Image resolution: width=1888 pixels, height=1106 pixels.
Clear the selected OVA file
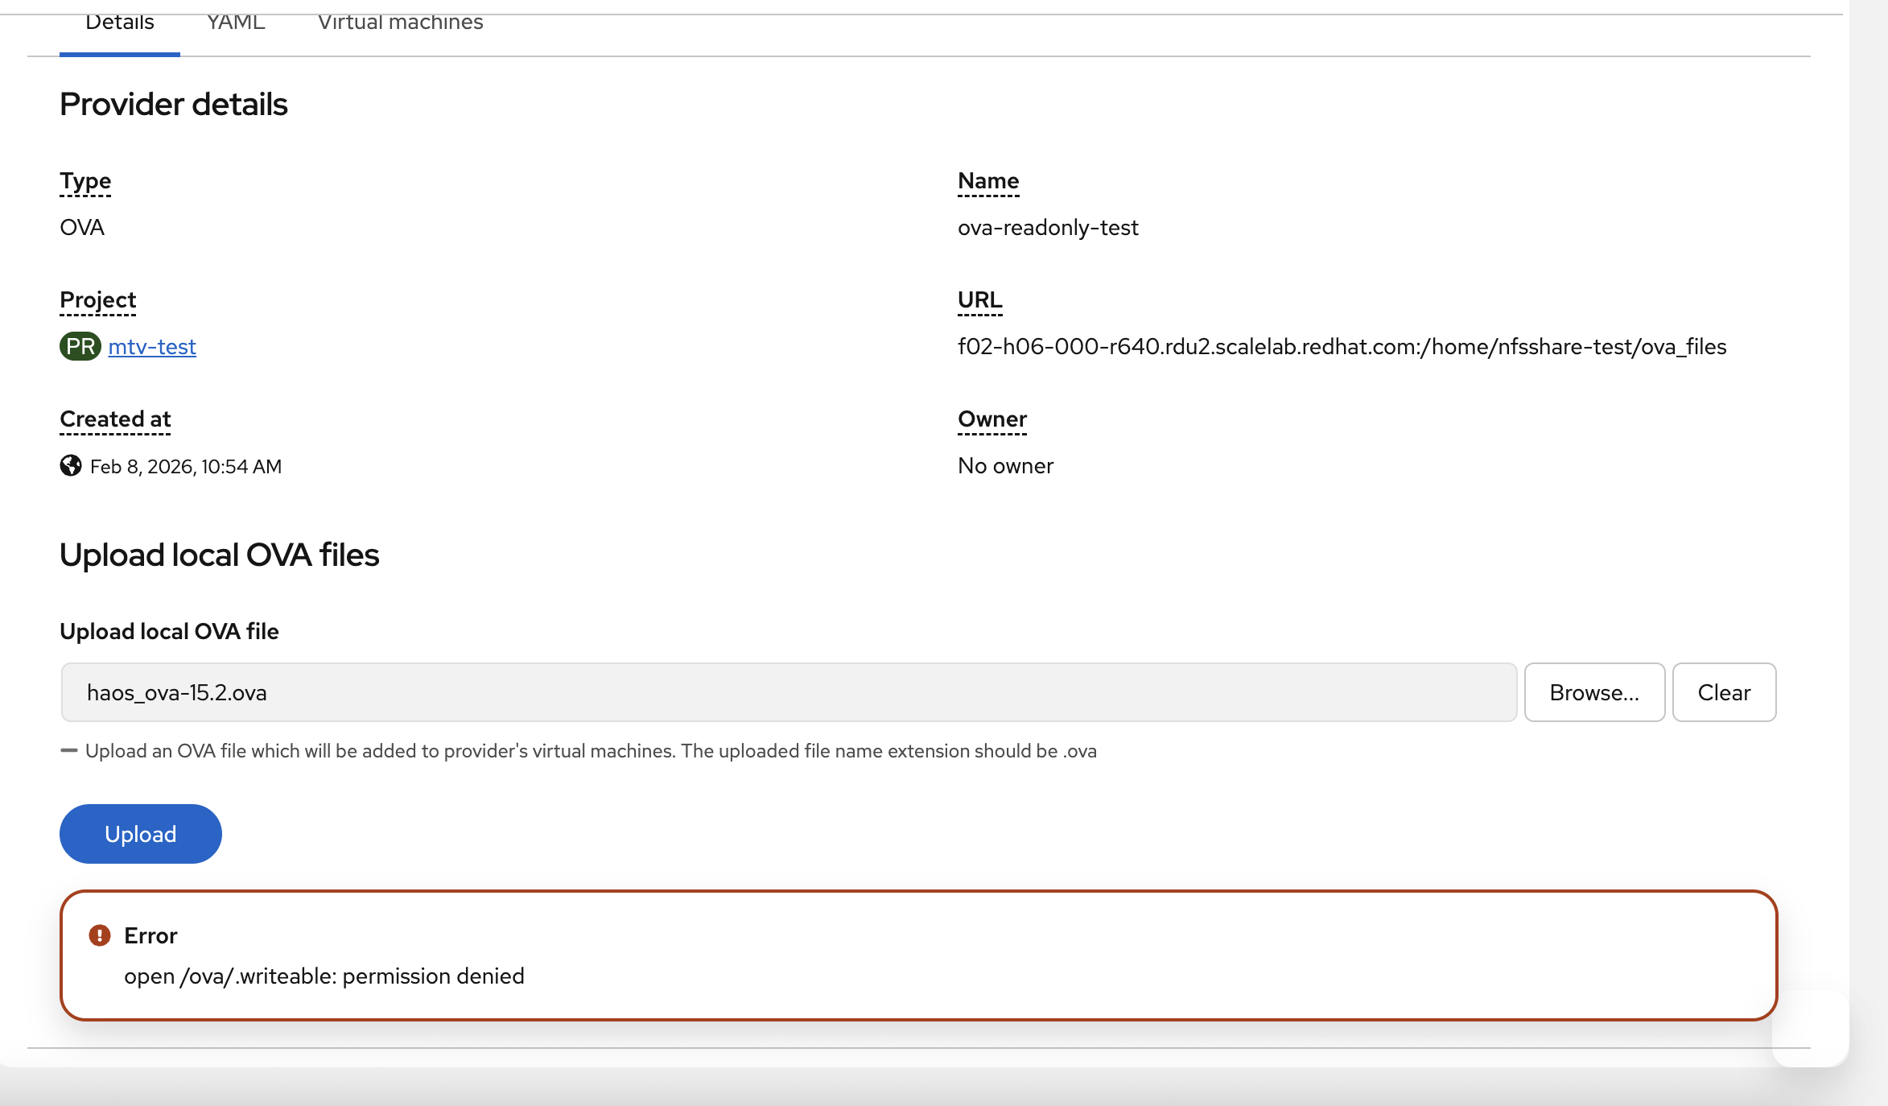coord(1723,692)
